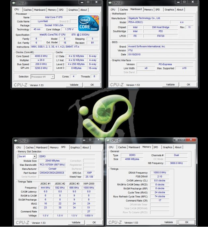Click the FSB:DRAM 2:10 ratio value

point(160,177)
